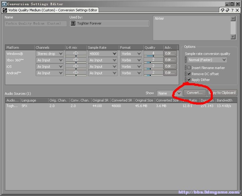Click the Original Size column header
242x196 pixels.
pos(144,100)
